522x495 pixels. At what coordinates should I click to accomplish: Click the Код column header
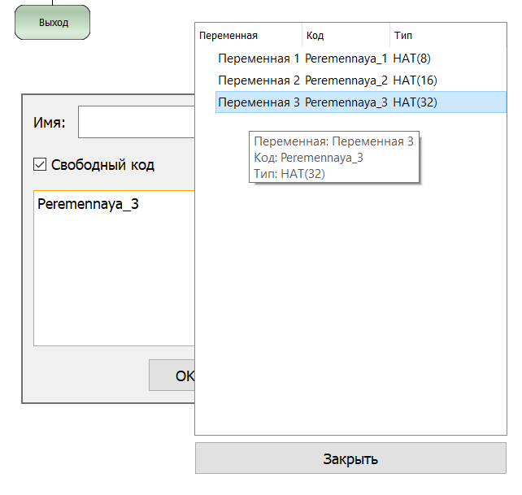pos(315,36)
